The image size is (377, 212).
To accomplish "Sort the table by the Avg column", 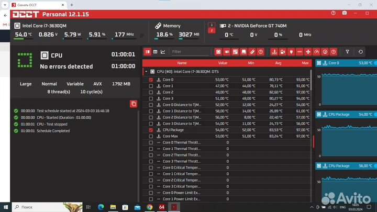I will 278,63.
